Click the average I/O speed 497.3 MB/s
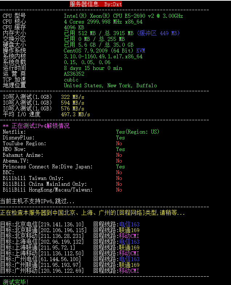Viewport: 231px width, 285px height. pos(76,114)
